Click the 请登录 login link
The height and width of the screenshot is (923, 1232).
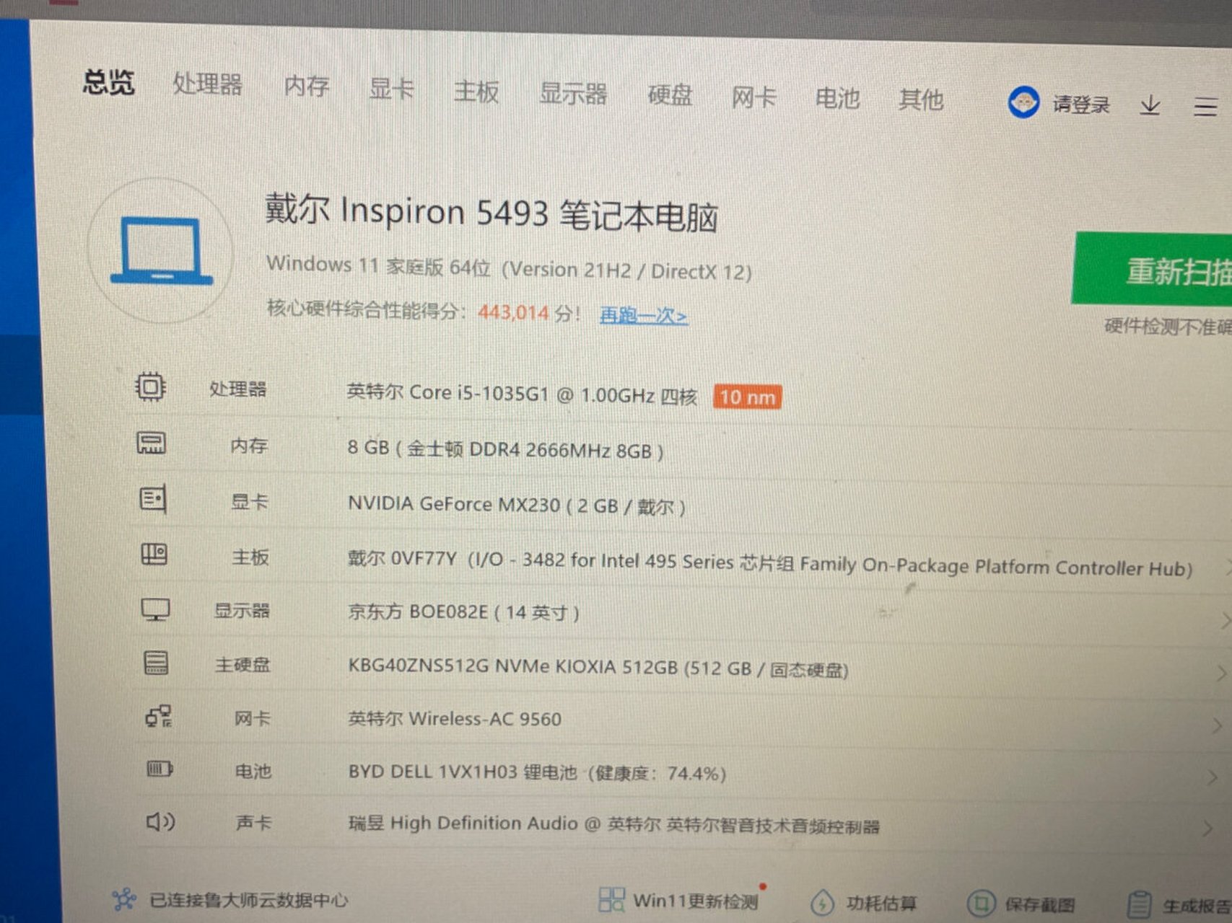point(1080,105)
